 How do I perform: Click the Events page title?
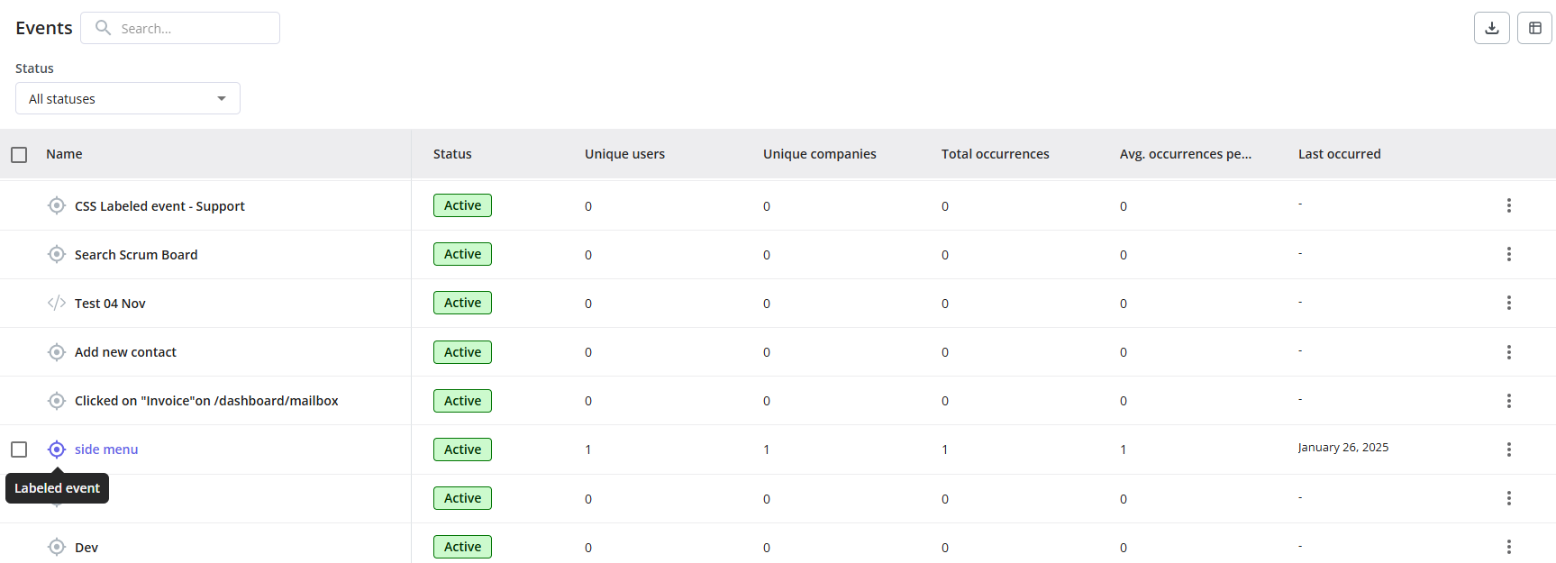coord(44,28)
